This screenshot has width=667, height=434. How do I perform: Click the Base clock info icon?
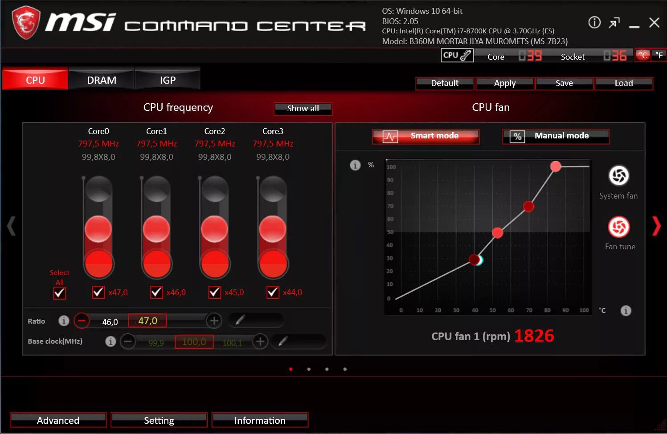point(110,341)
